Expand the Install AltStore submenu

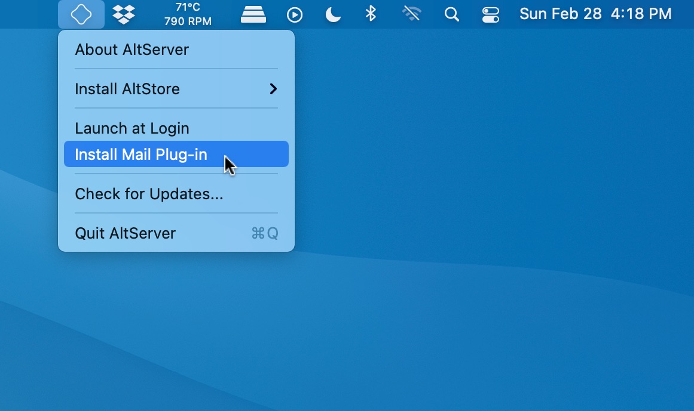tap(176, 89)
